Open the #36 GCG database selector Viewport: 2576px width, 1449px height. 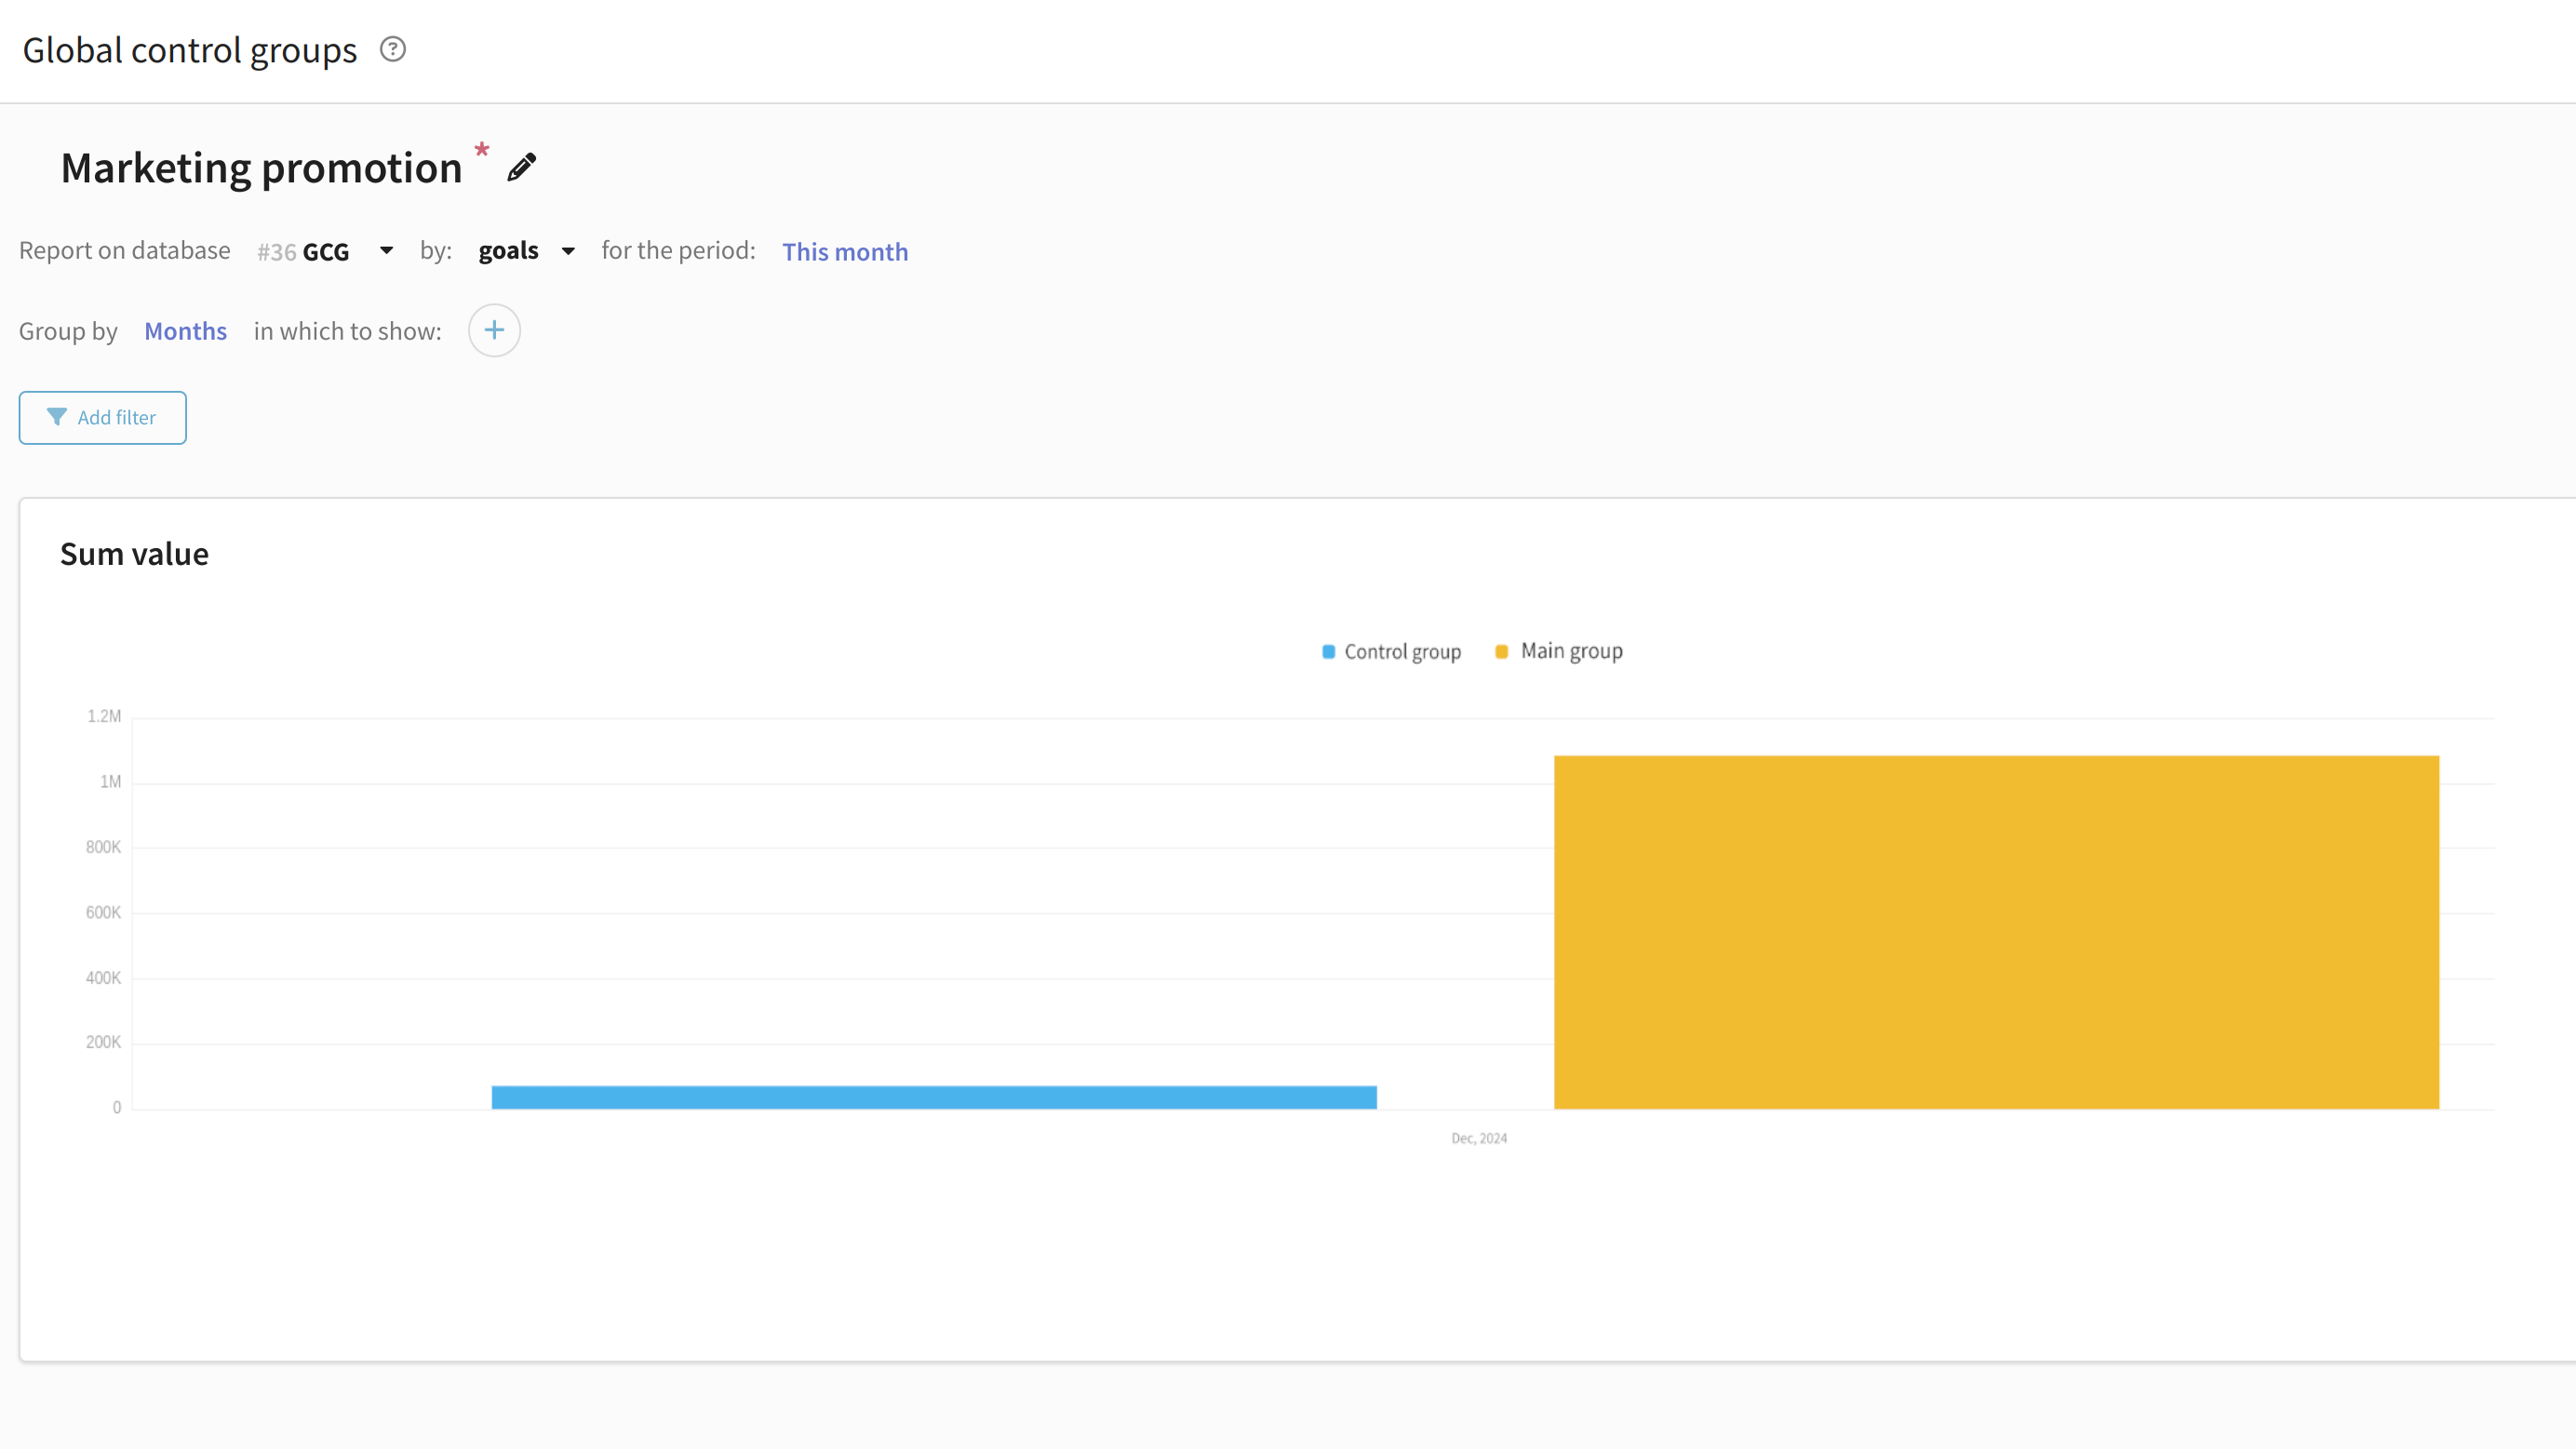[x=303, y=251]
